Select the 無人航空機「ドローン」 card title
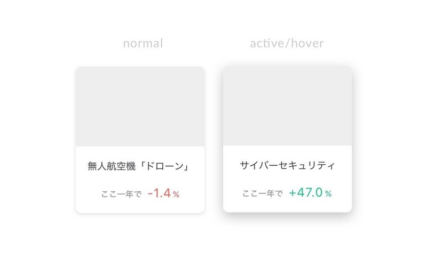This screenshot has width=427, height=259. 140,166
